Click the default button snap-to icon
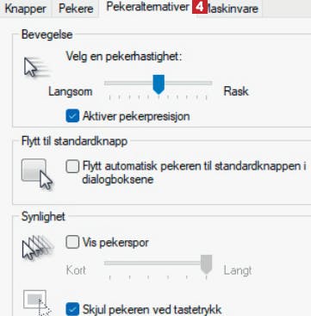The width and height of the screenshot is (311, 316). click(x=37, y=175)
